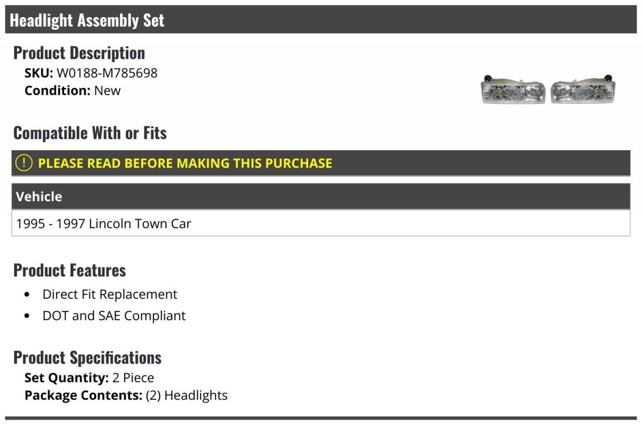The height and width of the screenshot is (425, 642).
Task: Click the bullet point before Direct Fit Replacement
Action: pos(27,295)
